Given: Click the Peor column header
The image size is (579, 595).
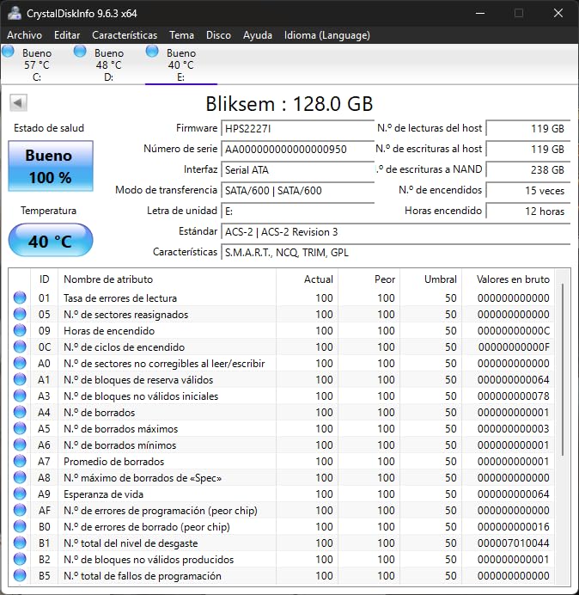Looking at the screenshot, I should [369, 279].
